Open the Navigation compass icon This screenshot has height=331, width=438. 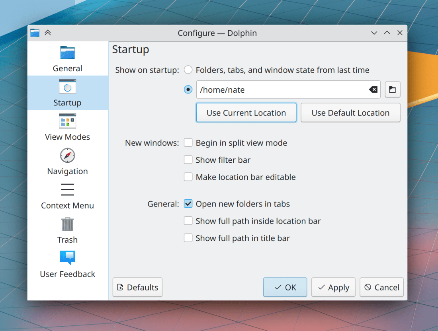67,155
